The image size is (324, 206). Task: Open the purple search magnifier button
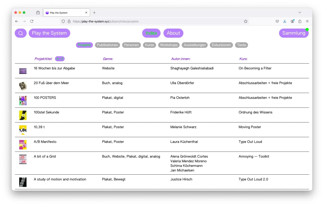point(21,33)
